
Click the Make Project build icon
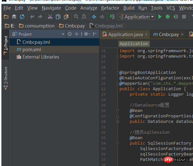[112, 17]
